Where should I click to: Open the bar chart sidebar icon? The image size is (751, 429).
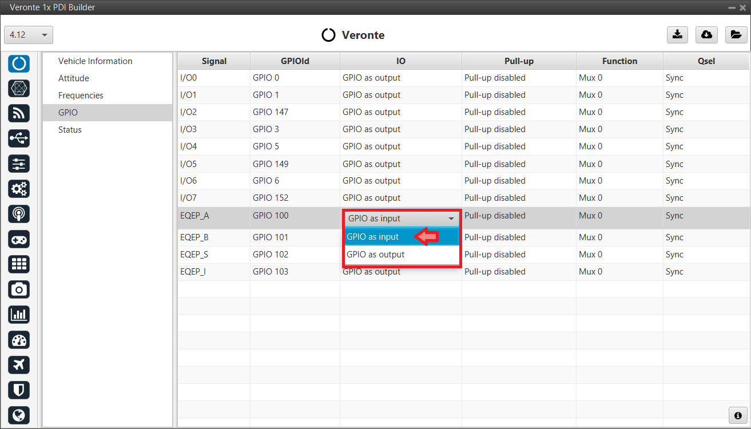pyautogui.click(x=19, y=315)
